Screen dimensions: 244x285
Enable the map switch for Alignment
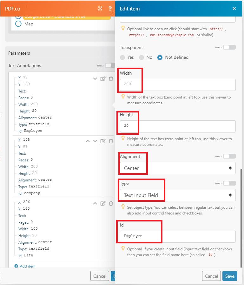(229, 156)
